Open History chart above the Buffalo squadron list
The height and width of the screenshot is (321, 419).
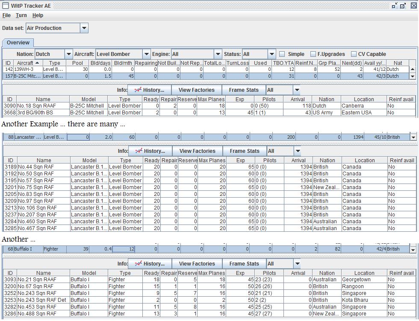click(150, 264)
